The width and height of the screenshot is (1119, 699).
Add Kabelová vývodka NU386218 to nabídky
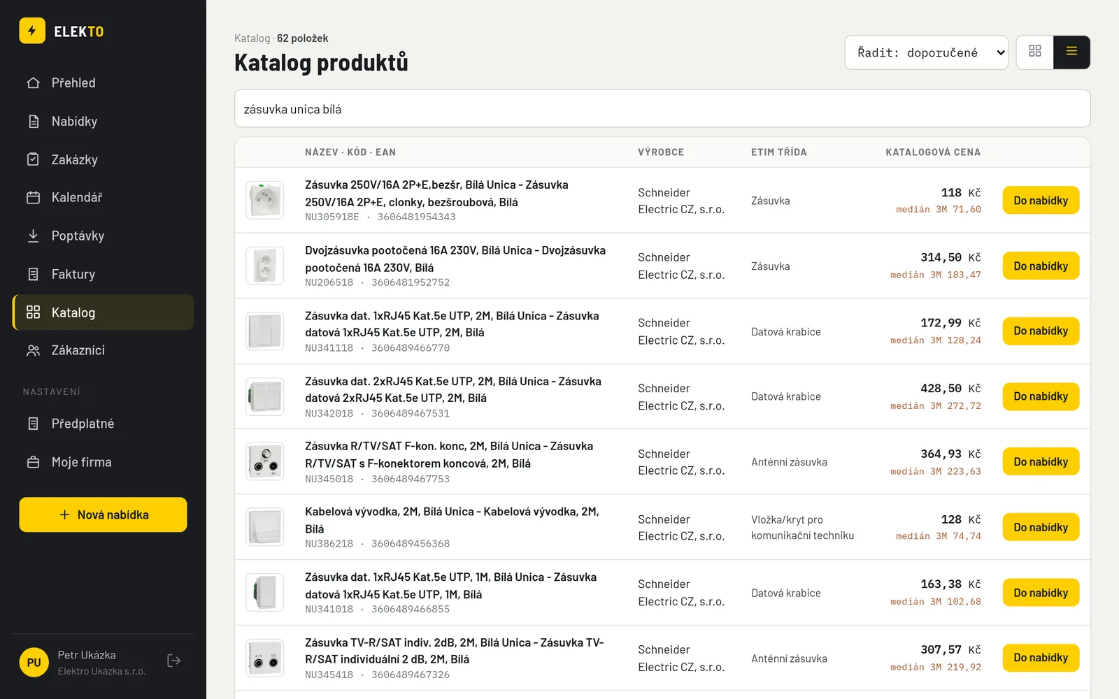pyautogui.click(x=1041, y=527)
